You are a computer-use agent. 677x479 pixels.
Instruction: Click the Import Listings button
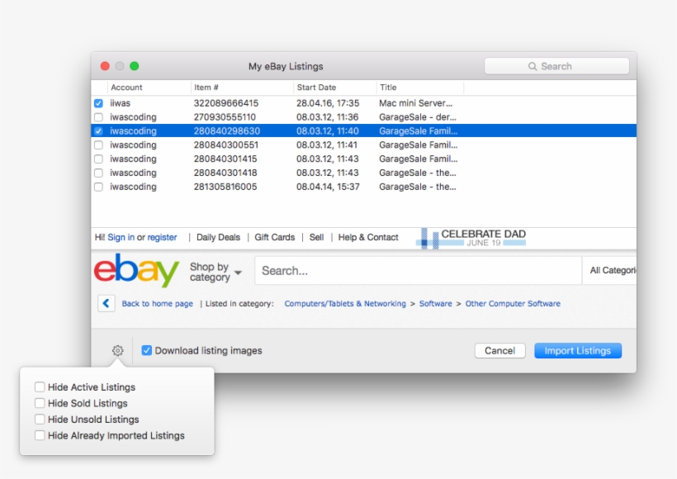(x=577, y=351)
